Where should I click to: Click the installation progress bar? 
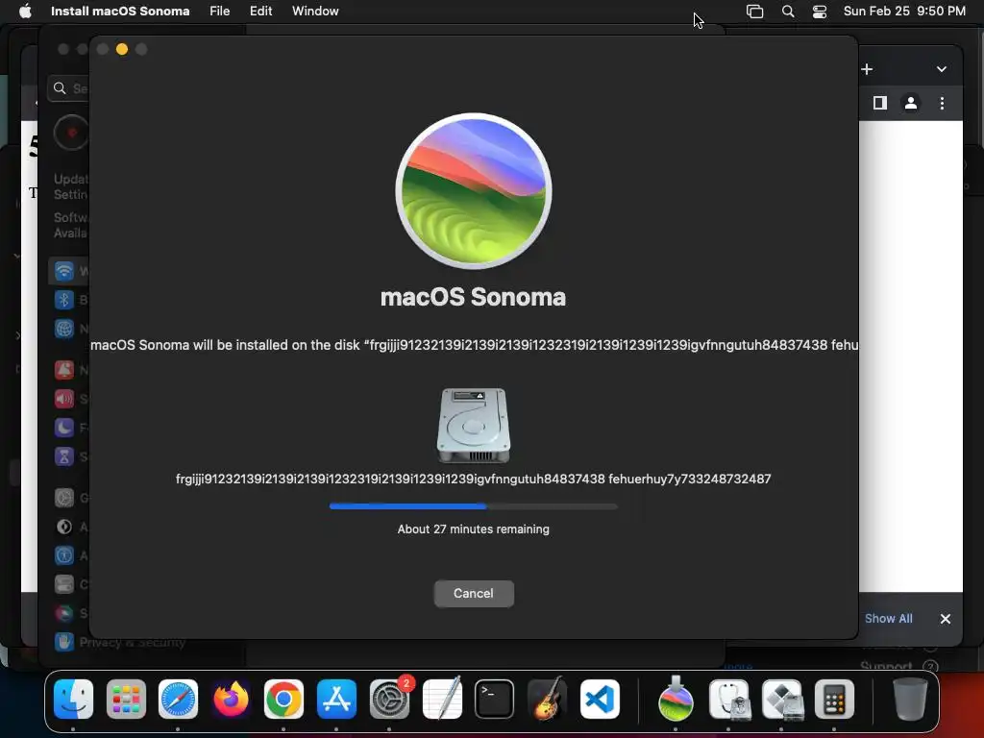[x=473, y=505]
